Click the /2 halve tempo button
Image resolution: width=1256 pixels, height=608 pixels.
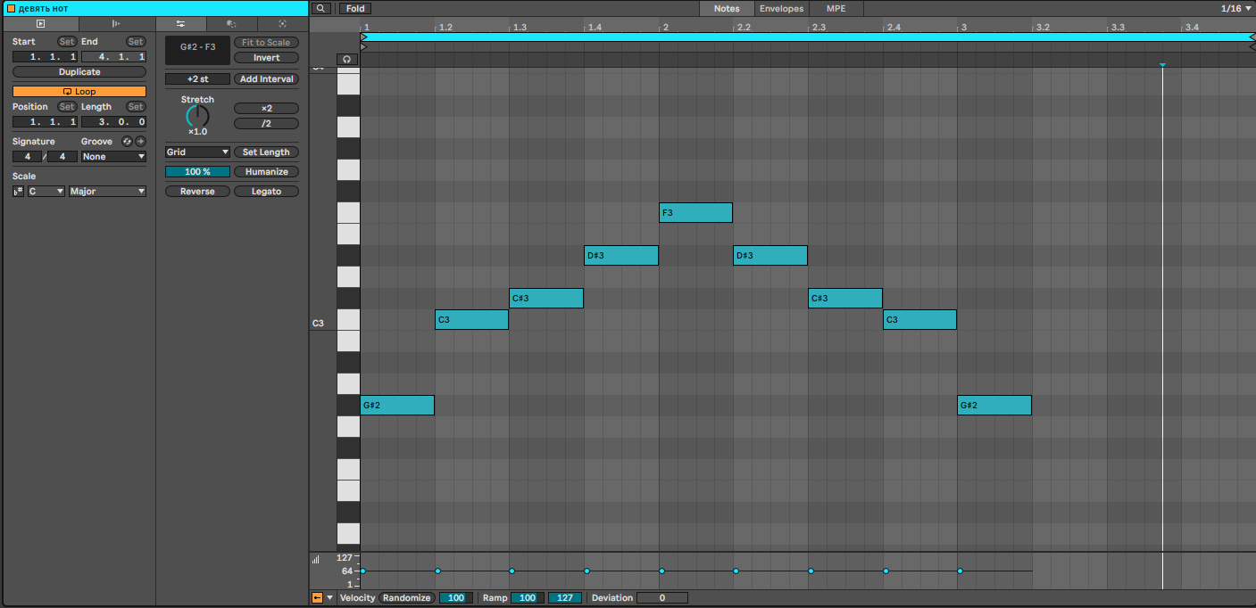[266, 124]
